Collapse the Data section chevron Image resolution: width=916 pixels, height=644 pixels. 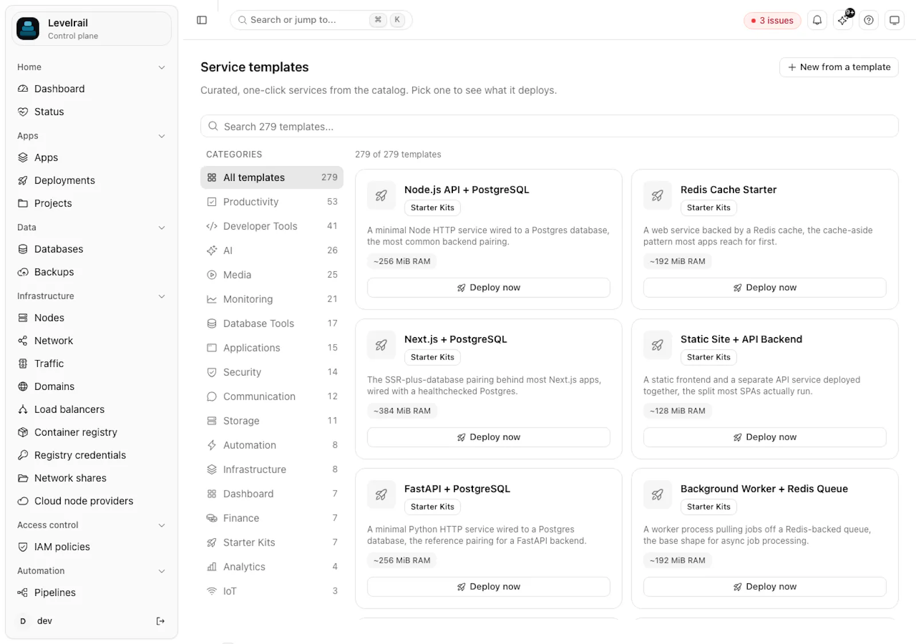point(161,228)
